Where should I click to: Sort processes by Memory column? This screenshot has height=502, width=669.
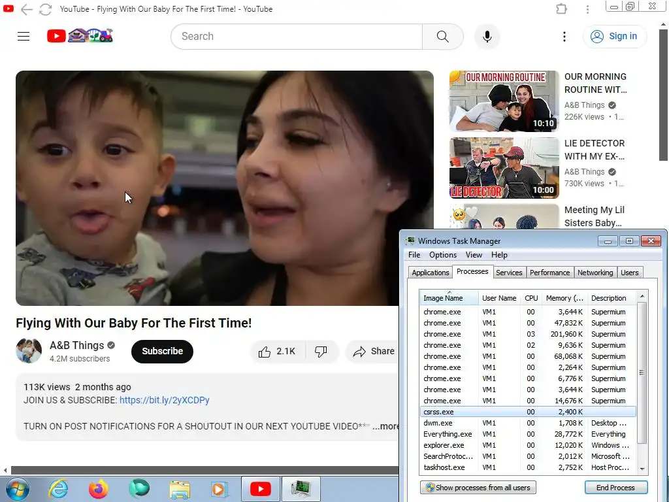pyautogui.click(x=564, y=298)
